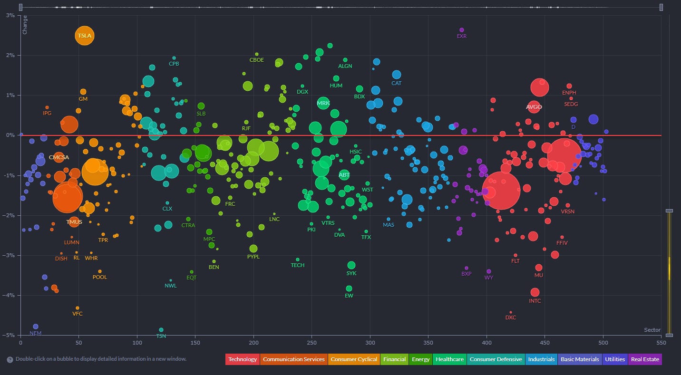This screenshot has height=375, width=681.
Task: Hide the Consumer Defensive sector
Action: tap(496, 359)
